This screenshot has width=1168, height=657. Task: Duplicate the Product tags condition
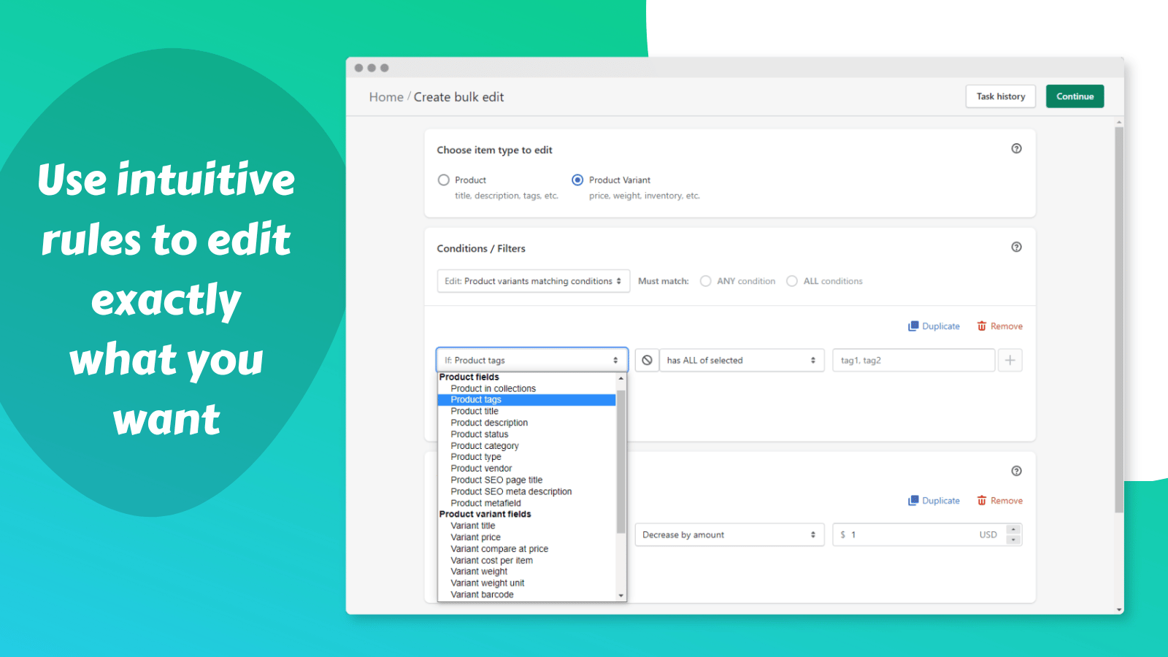(934, 326)
